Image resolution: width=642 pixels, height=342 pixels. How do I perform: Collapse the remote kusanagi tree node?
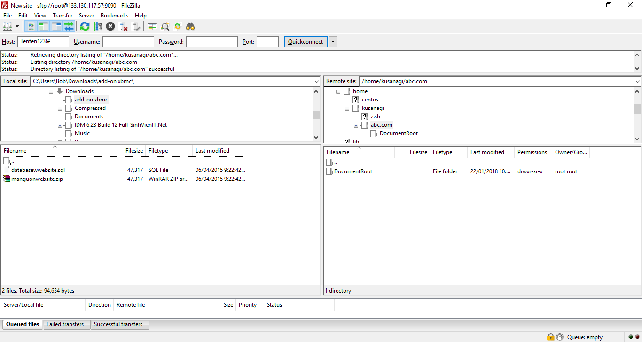(x=347, y=108)
